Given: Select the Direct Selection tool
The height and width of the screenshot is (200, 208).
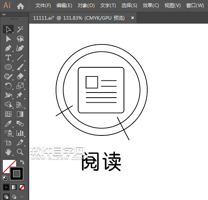Looking at the screenshot, I should click(8, 39).
